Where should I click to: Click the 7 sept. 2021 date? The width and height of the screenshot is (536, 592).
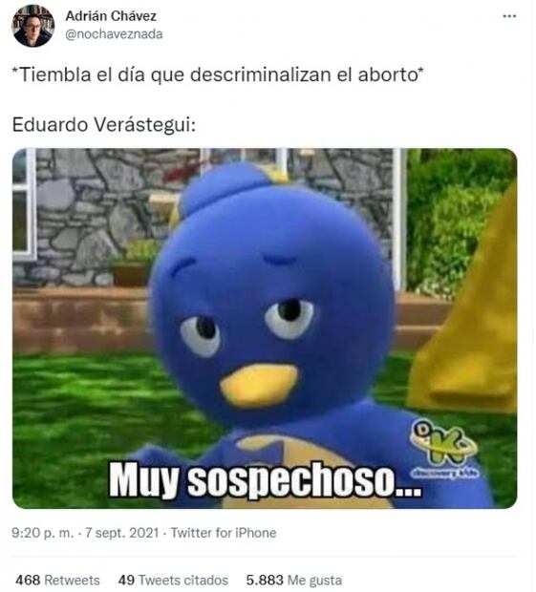tap(121, 533)
